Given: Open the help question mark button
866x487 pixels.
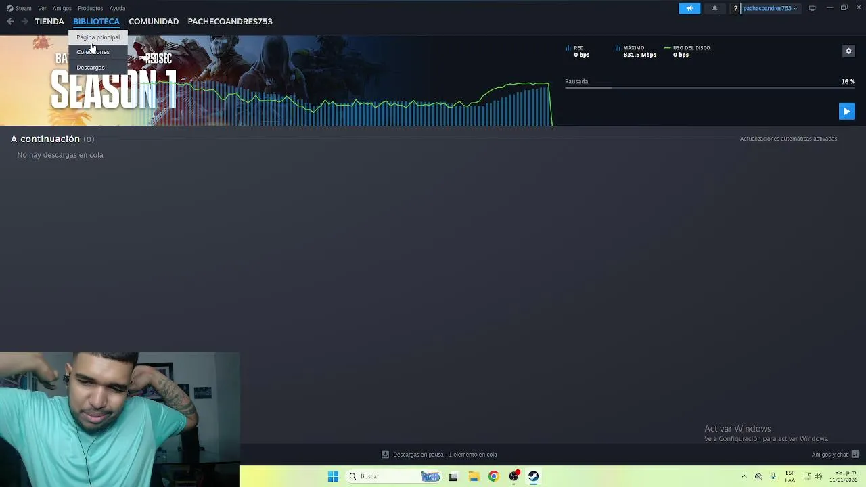Looking at the screenshot, I should 735,8.
